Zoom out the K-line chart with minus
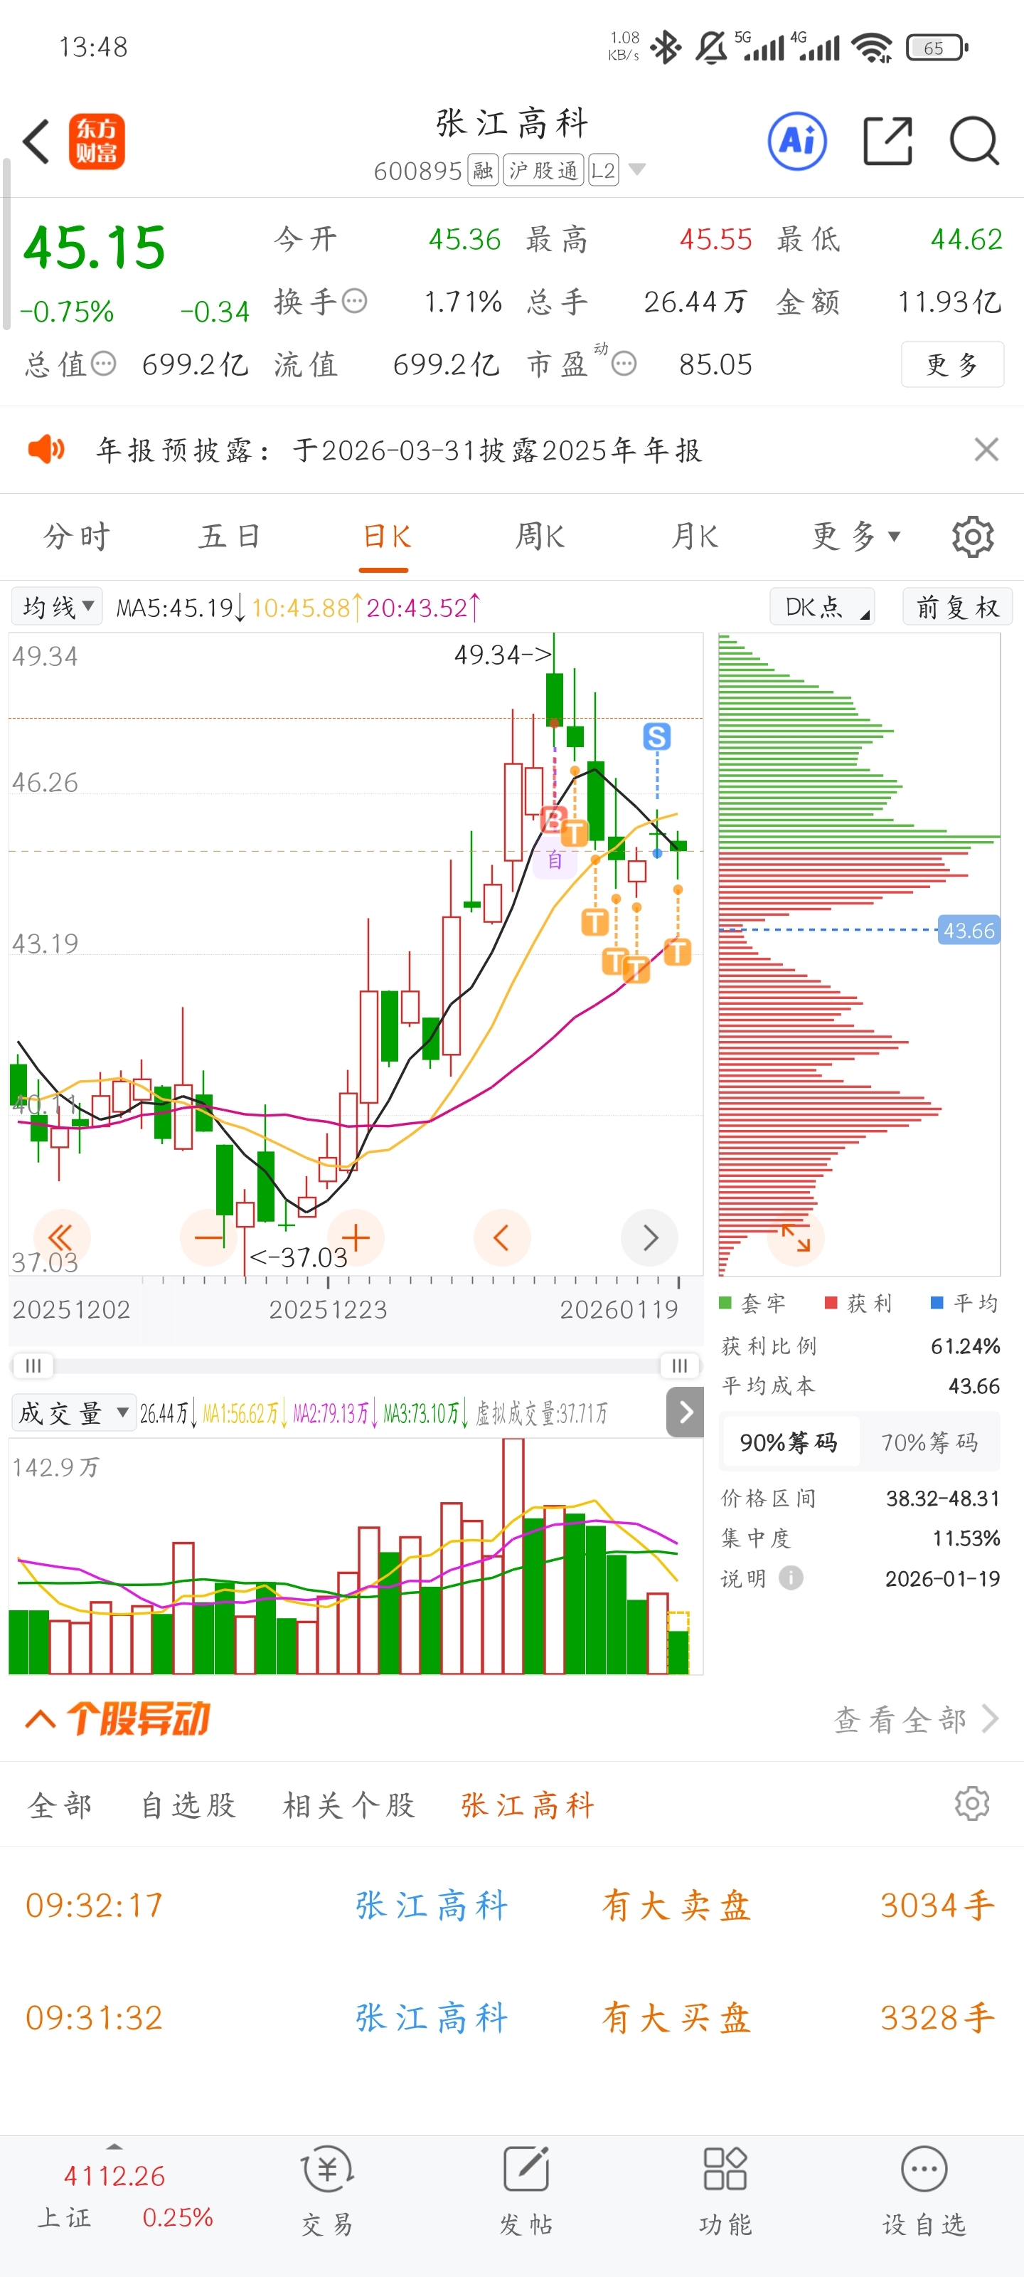This screenshot has width=1024, height=2277. [x=208, y=1237]
